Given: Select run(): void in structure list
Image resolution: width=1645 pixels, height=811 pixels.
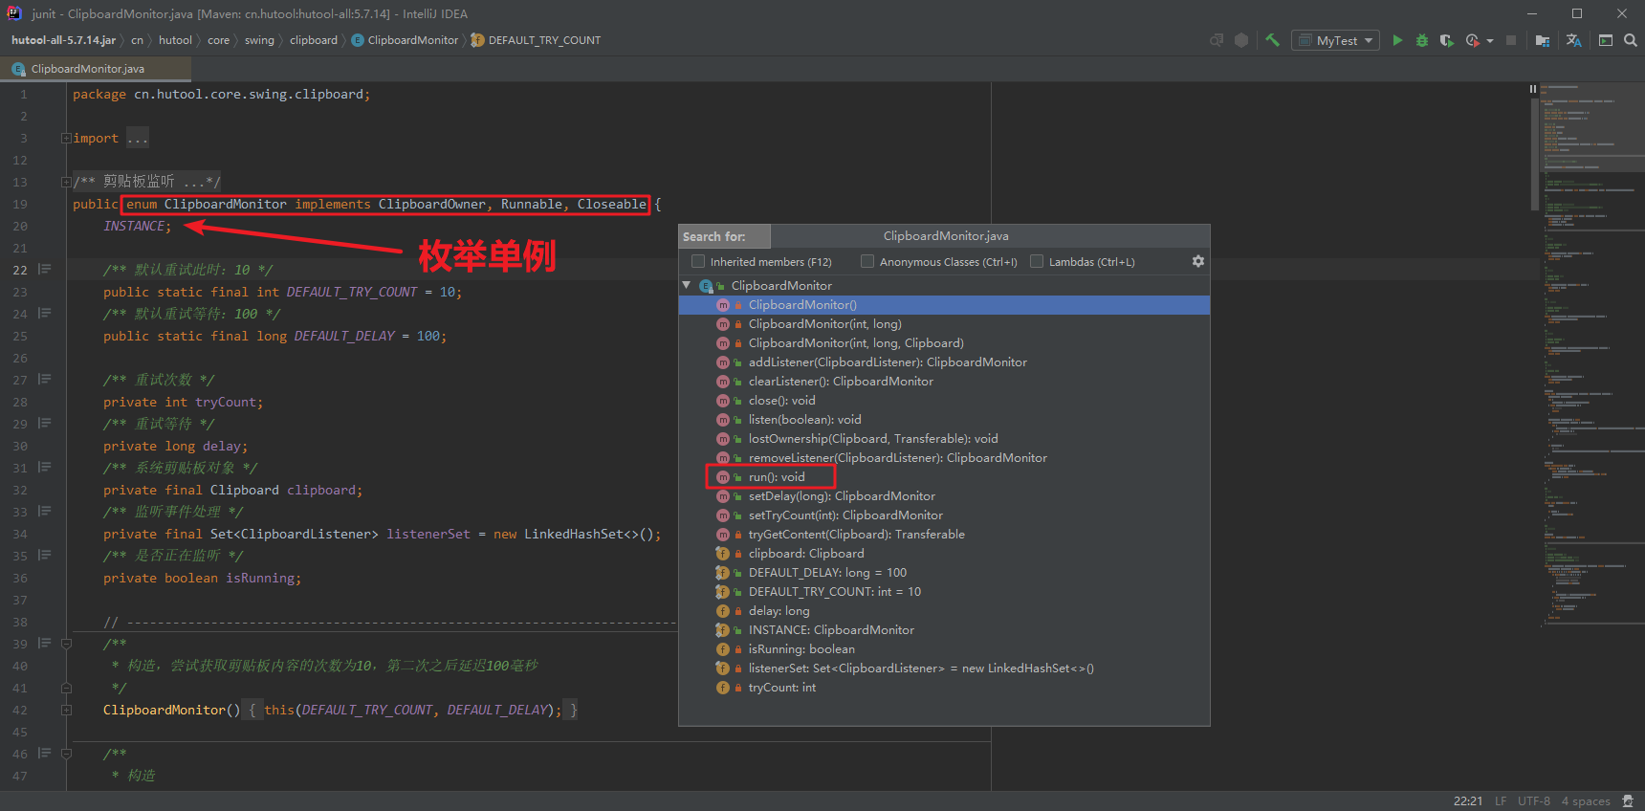Looking at the screenshot, I should (944, 476).
